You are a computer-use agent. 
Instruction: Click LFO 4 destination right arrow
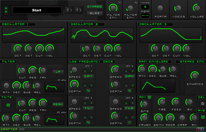click(133, 103)
